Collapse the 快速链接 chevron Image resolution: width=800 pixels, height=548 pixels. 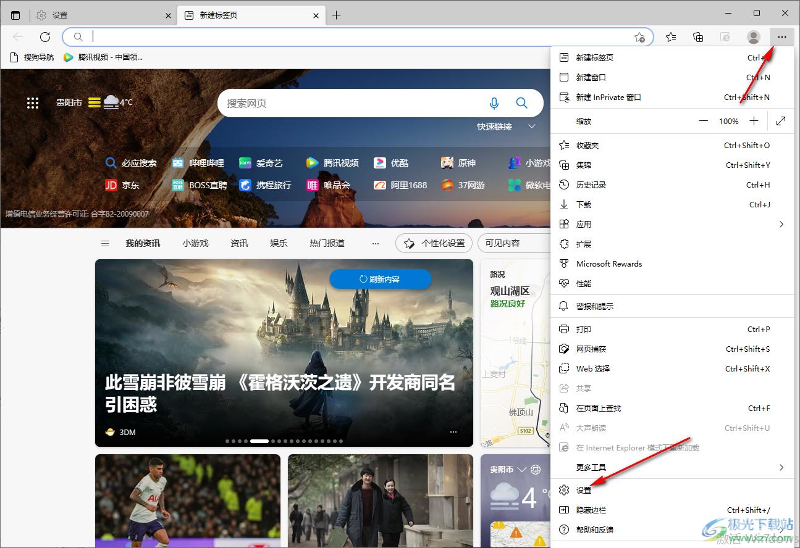point(531,127)
